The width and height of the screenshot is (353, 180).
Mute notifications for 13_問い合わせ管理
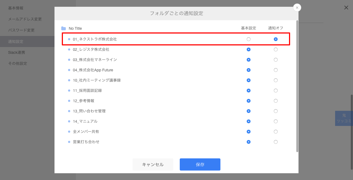point(276,111)
